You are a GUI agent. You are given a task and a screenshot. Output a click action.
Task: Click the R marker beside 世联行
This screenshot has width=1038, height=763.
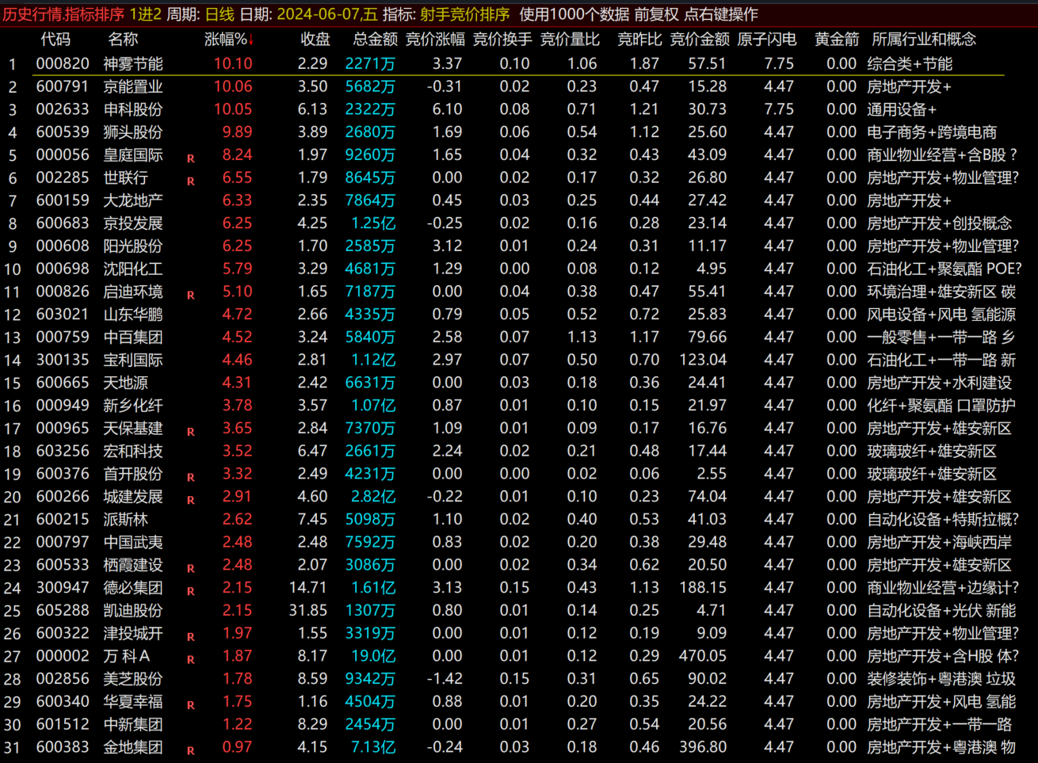(x=190, y=181)
